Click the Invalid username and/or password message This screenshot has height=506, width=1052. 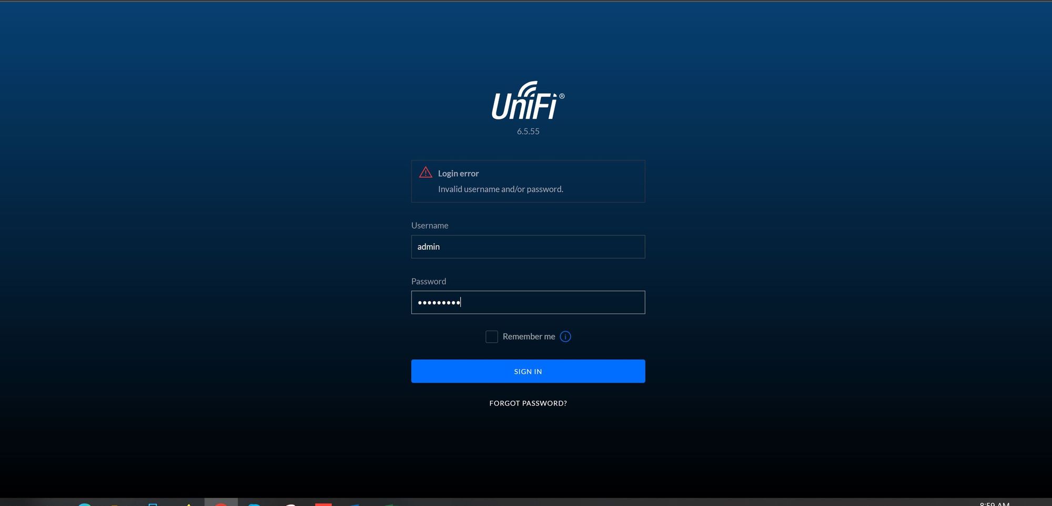pos(501,189)
